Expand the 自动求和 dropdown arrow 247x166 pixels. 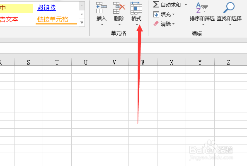(x=186, y=5)
